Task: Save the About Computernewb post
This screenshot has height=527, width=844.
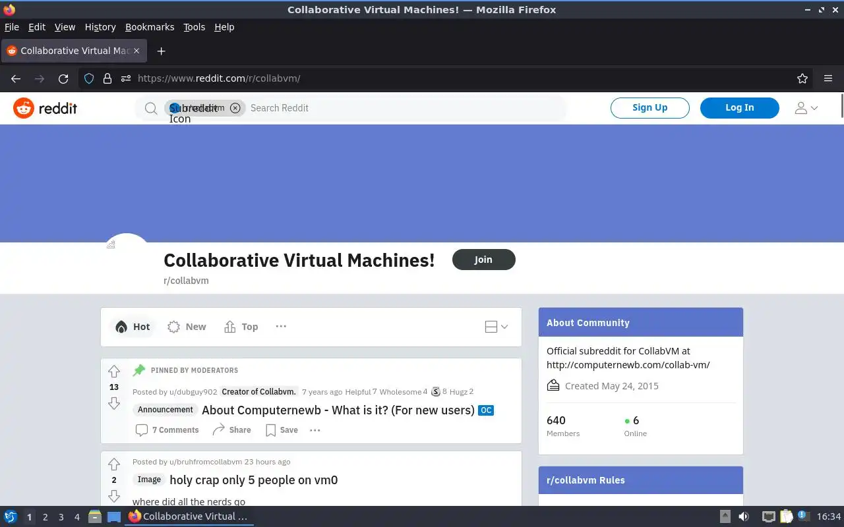Action: pos(282,430)
